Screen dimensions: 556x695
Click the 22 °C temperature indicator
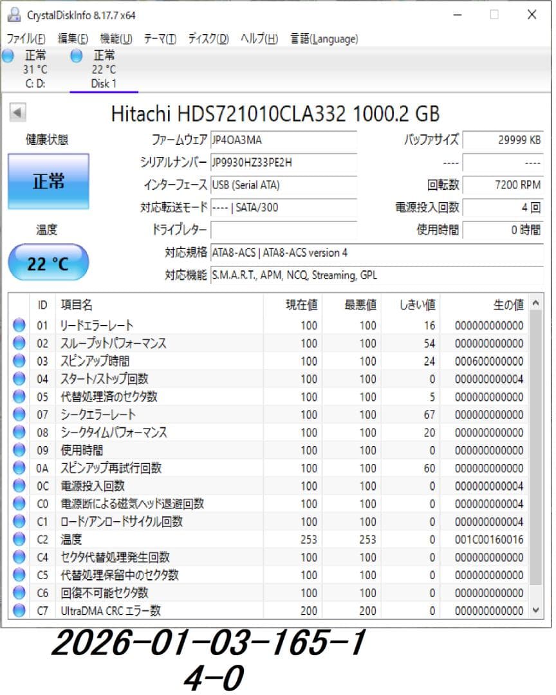click(x=48, y=262)
